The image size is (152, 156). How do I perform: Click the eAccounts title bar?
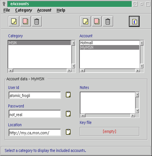click(x=70, y=4)
